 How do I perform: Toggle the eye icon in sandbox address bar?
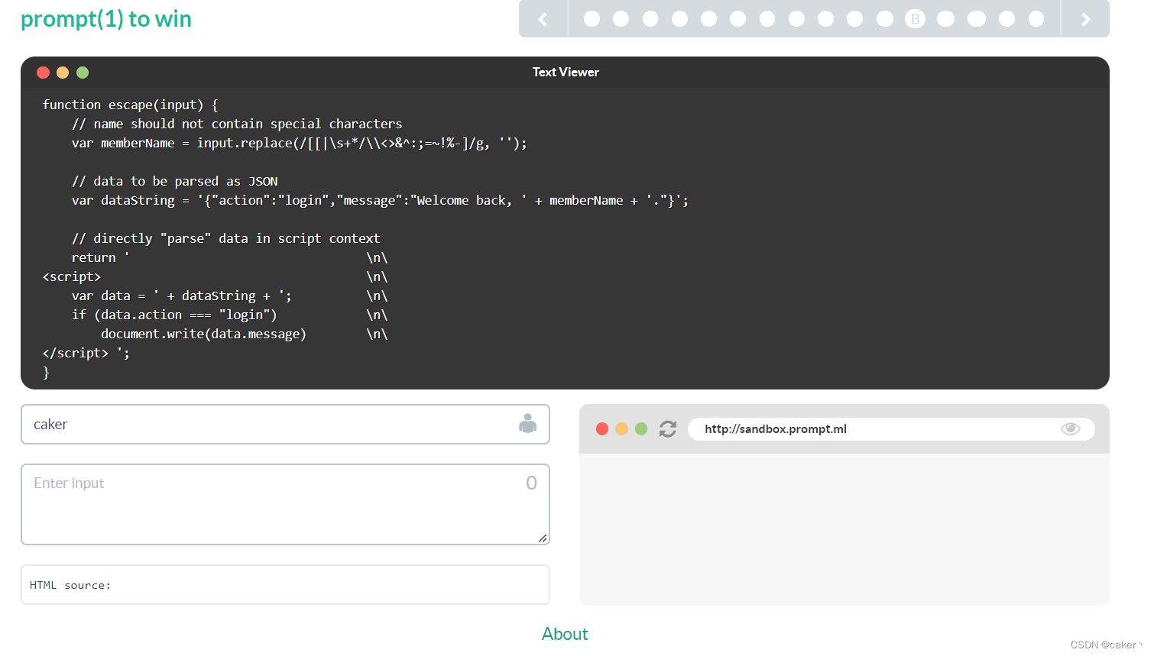(1070, 428)
